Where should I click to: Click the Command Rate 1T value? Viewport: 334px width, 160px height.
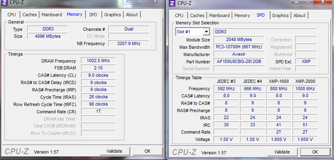point(98,111)
